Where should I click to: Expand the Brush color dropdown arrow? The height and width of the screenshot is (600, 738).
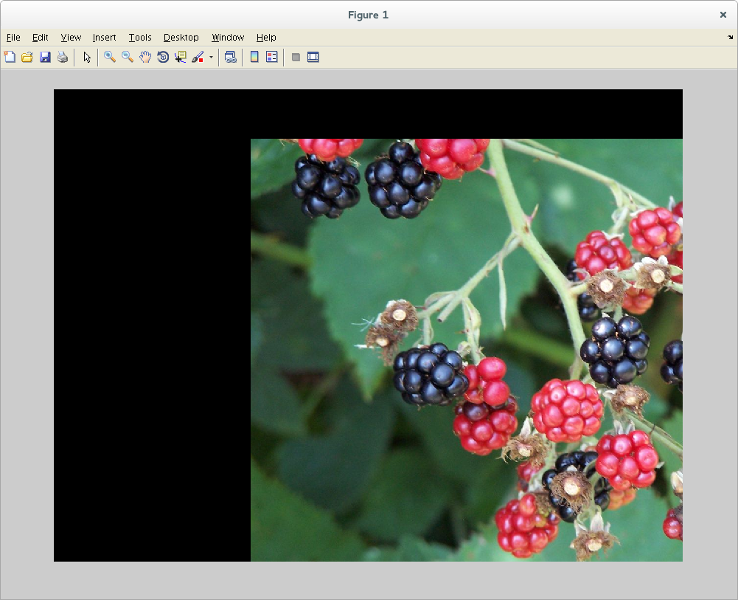pos(211,57)
